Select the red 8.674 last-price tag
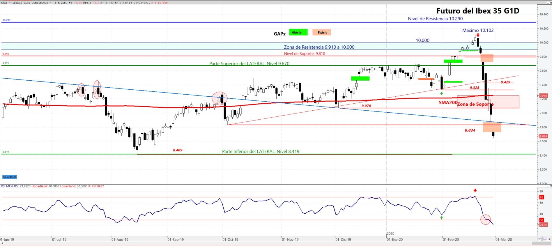Image resolution: width=552 pixels, height=246 pixels. (543, 136)
